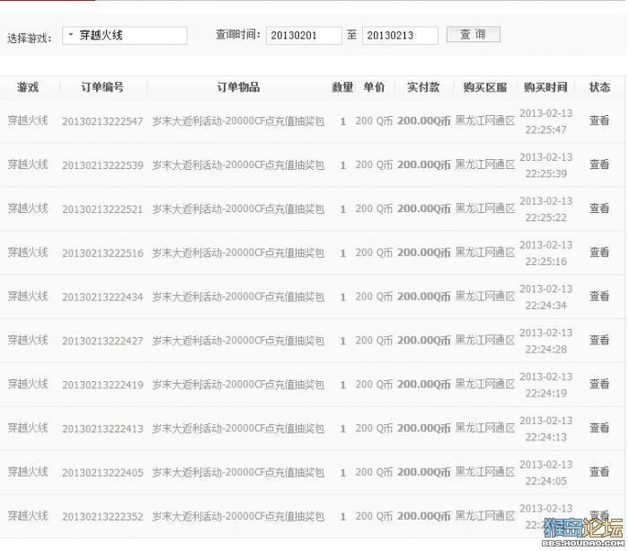629x551 pixels.
Task: Click the 实付款 column header
Action: click(x=423, y=87)
